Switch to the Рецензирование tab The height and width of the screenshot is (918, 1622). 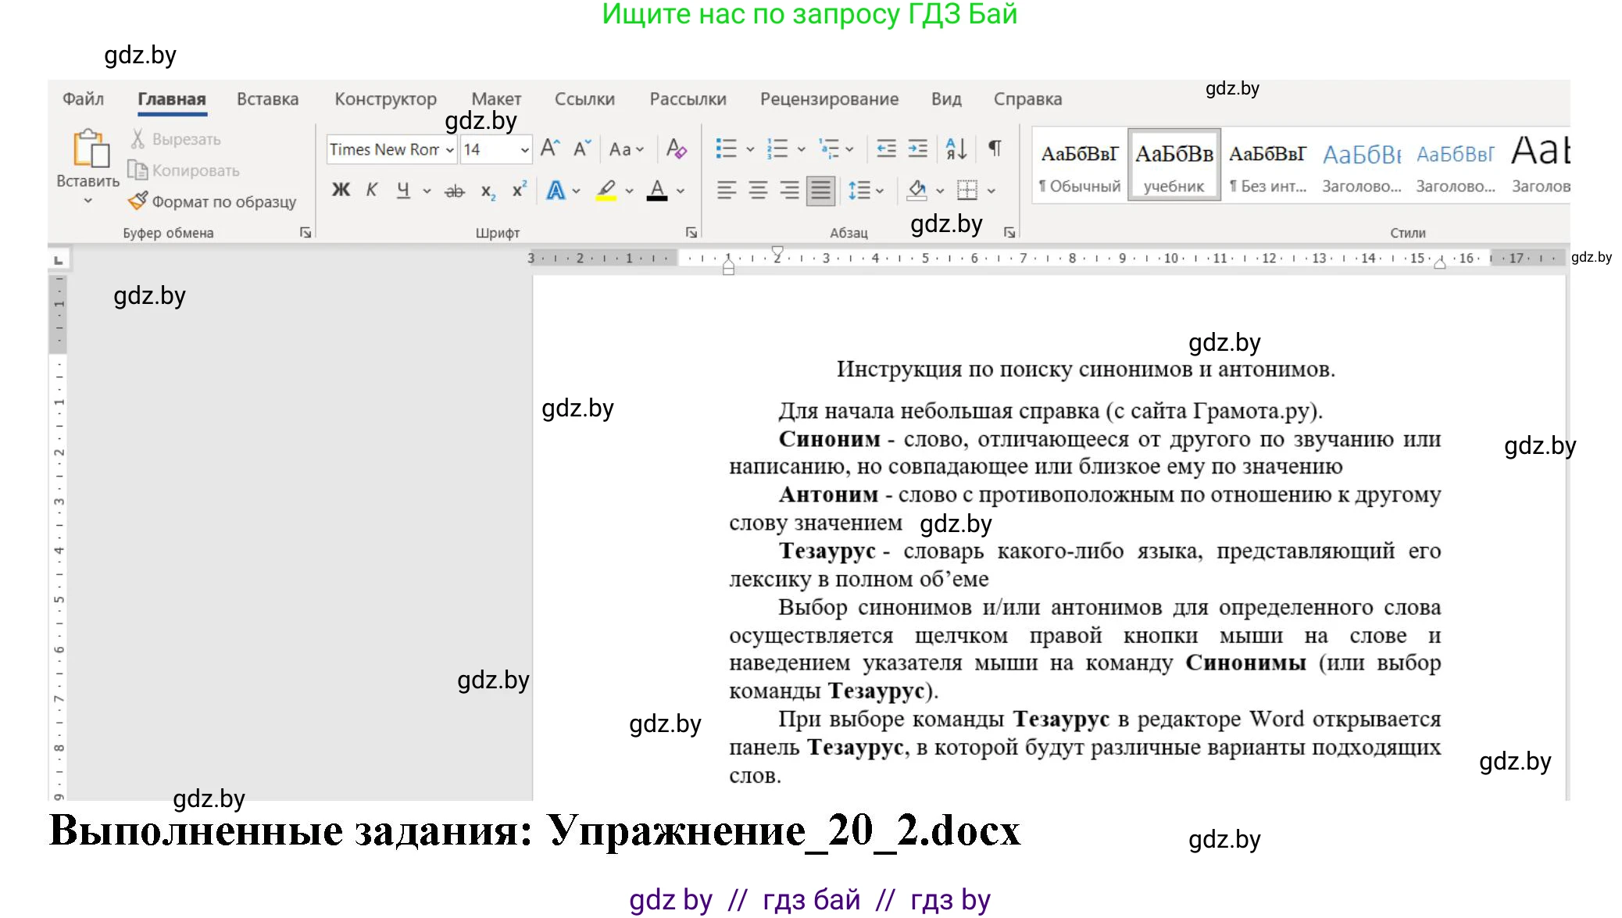(828, 99)
